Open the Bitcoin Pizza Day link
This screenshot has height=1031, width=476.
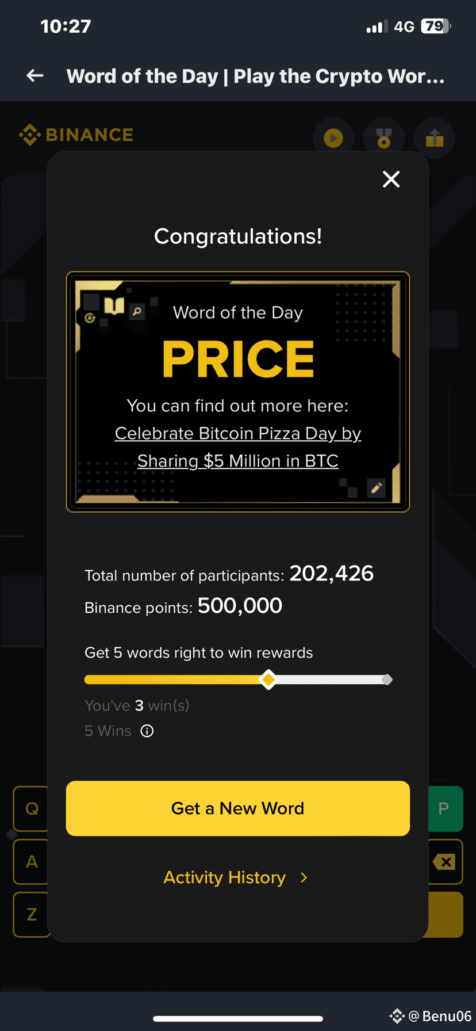coord(237,447)
